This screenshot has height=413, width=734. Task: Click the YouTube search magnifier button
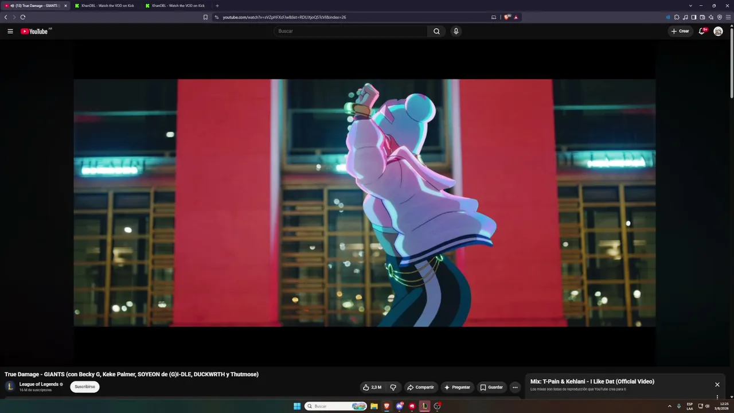pos(436,31)
